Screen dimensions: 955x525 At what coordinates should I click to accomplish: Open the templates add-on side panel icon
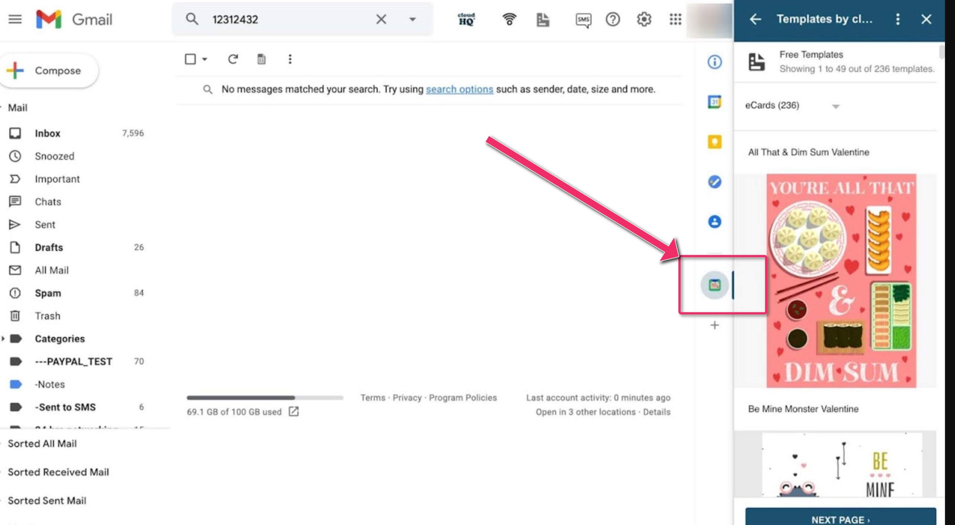(x=714, y=285)
